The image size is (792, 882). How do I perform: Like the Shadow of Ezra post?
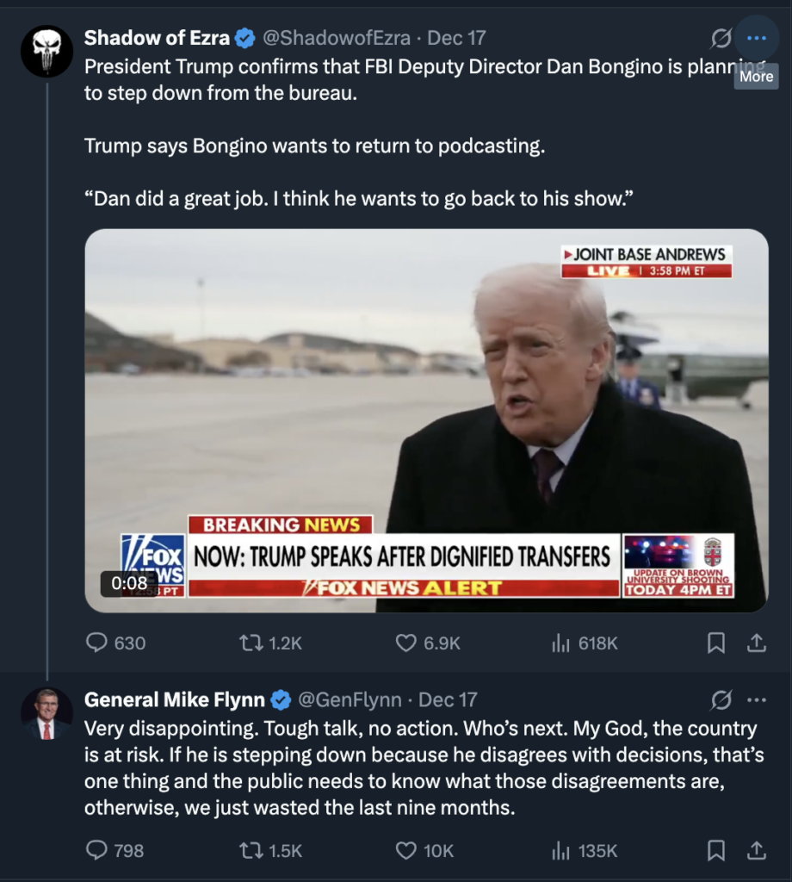[405, 643]
